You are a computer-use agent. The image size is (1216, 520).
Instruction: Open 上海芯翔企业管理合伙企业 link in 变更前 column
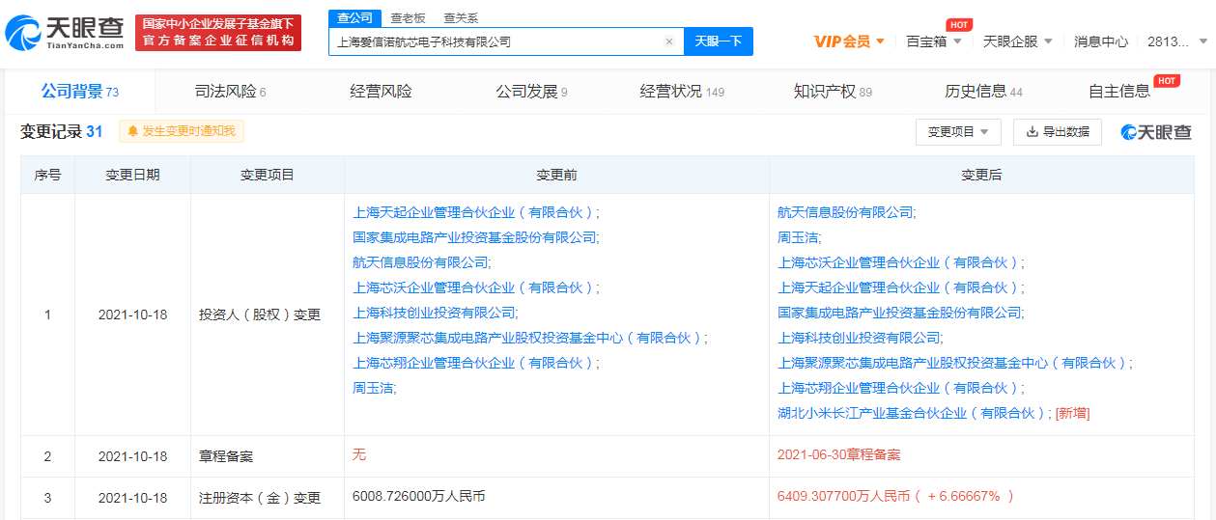(475, 363)
